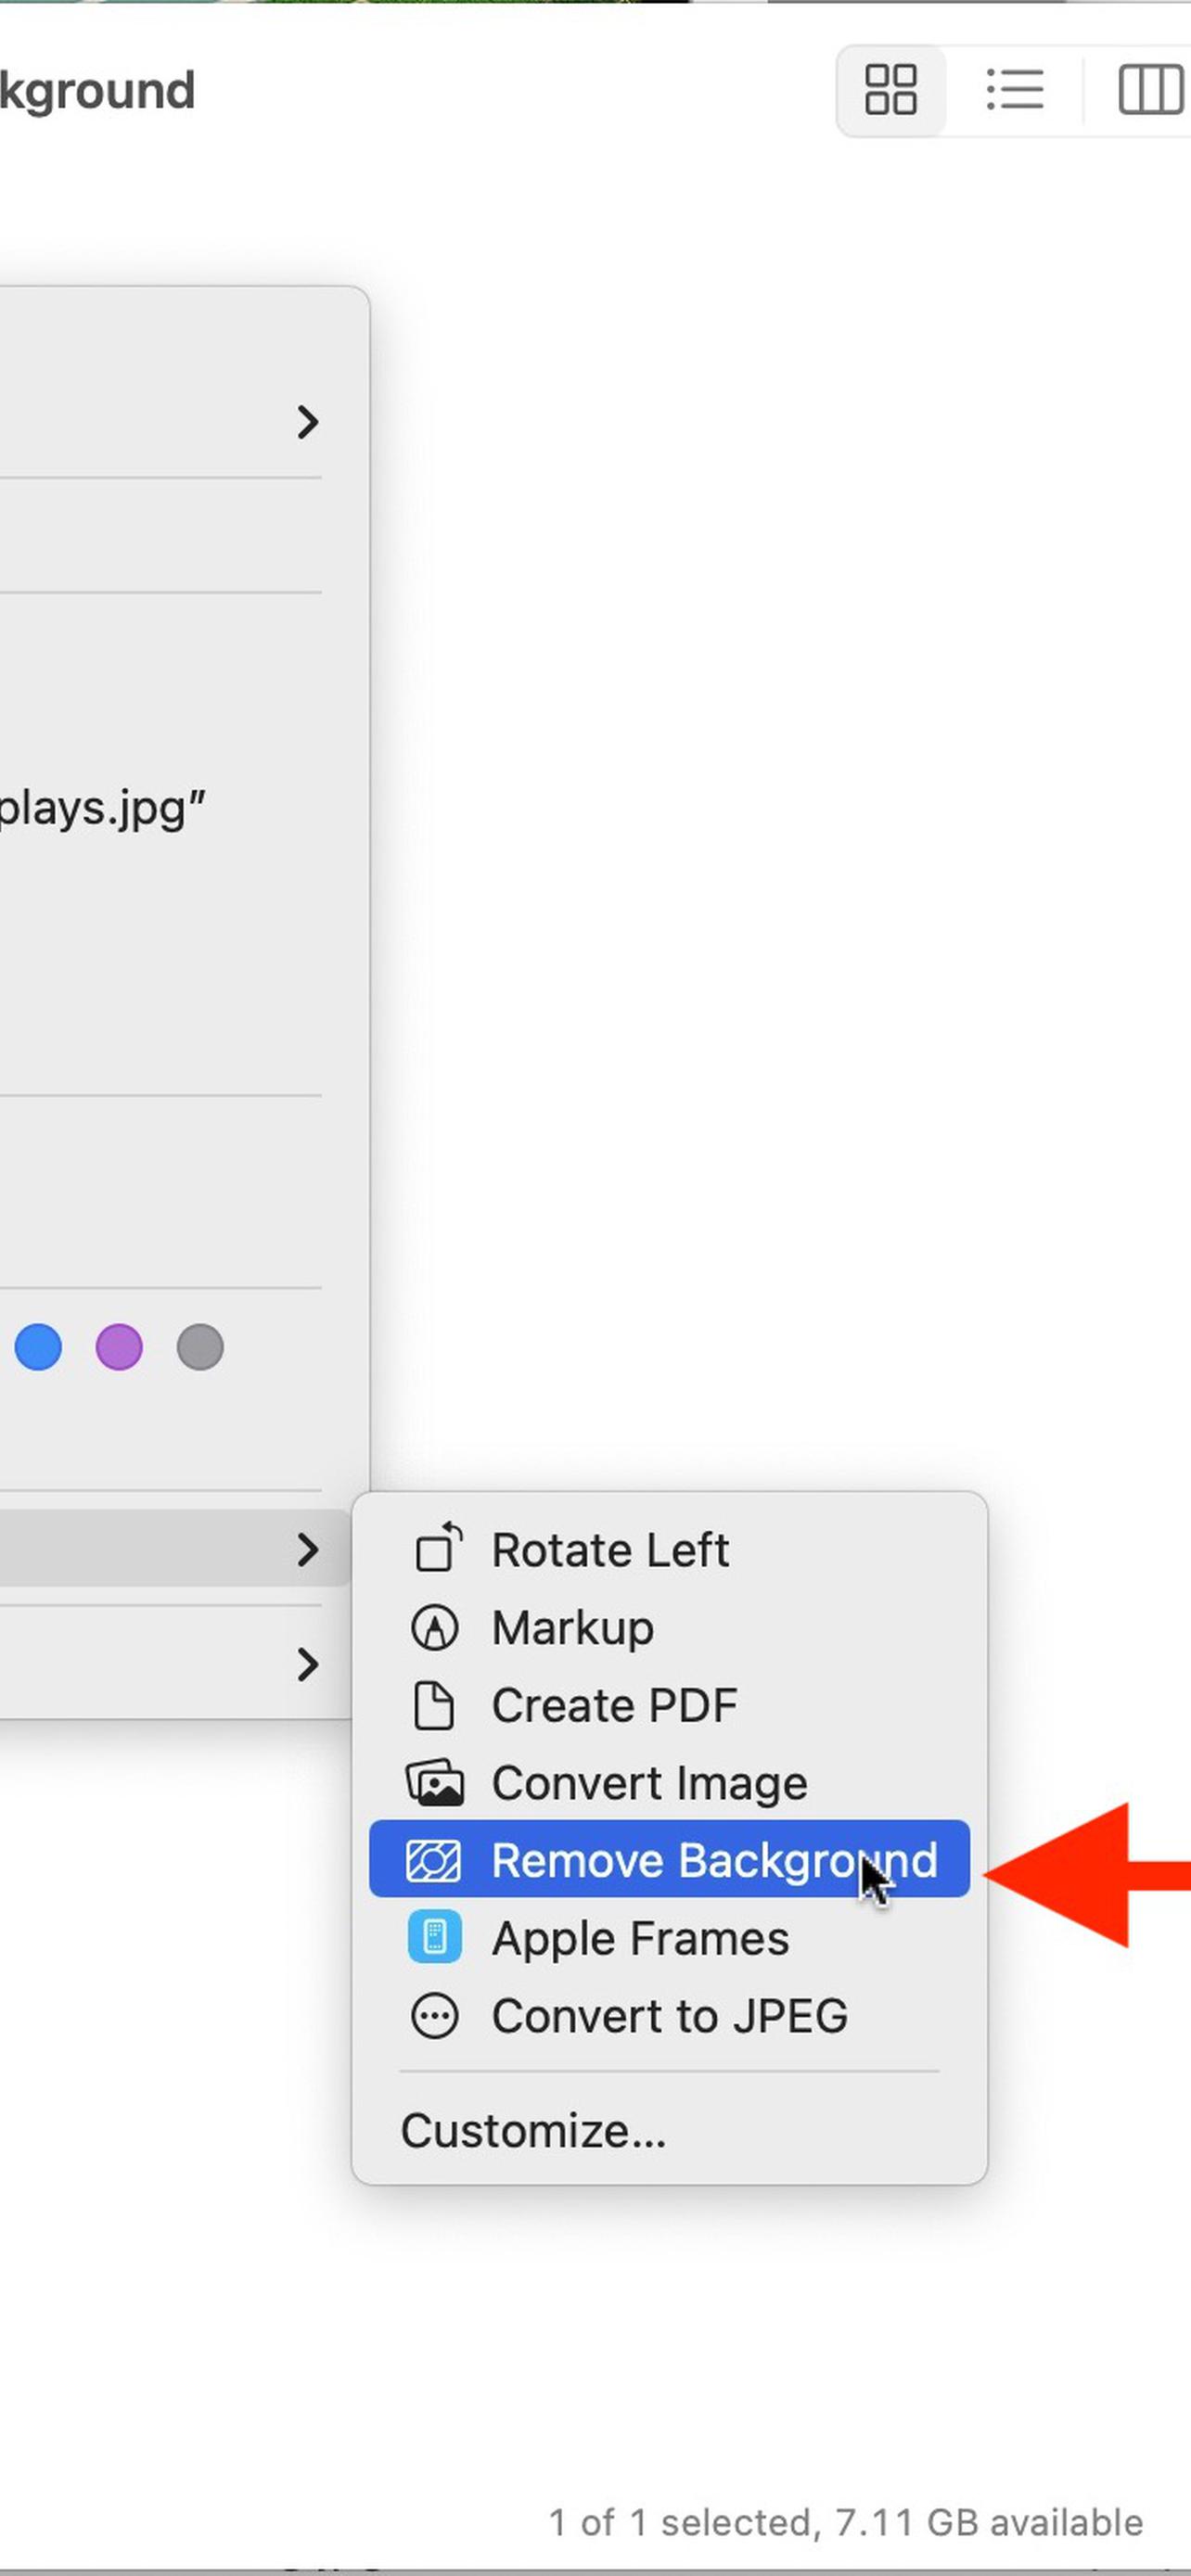Screen dimensions: 1191x2576
Task: Click the Rotate Left icon
Action: tap(436, 1547)
